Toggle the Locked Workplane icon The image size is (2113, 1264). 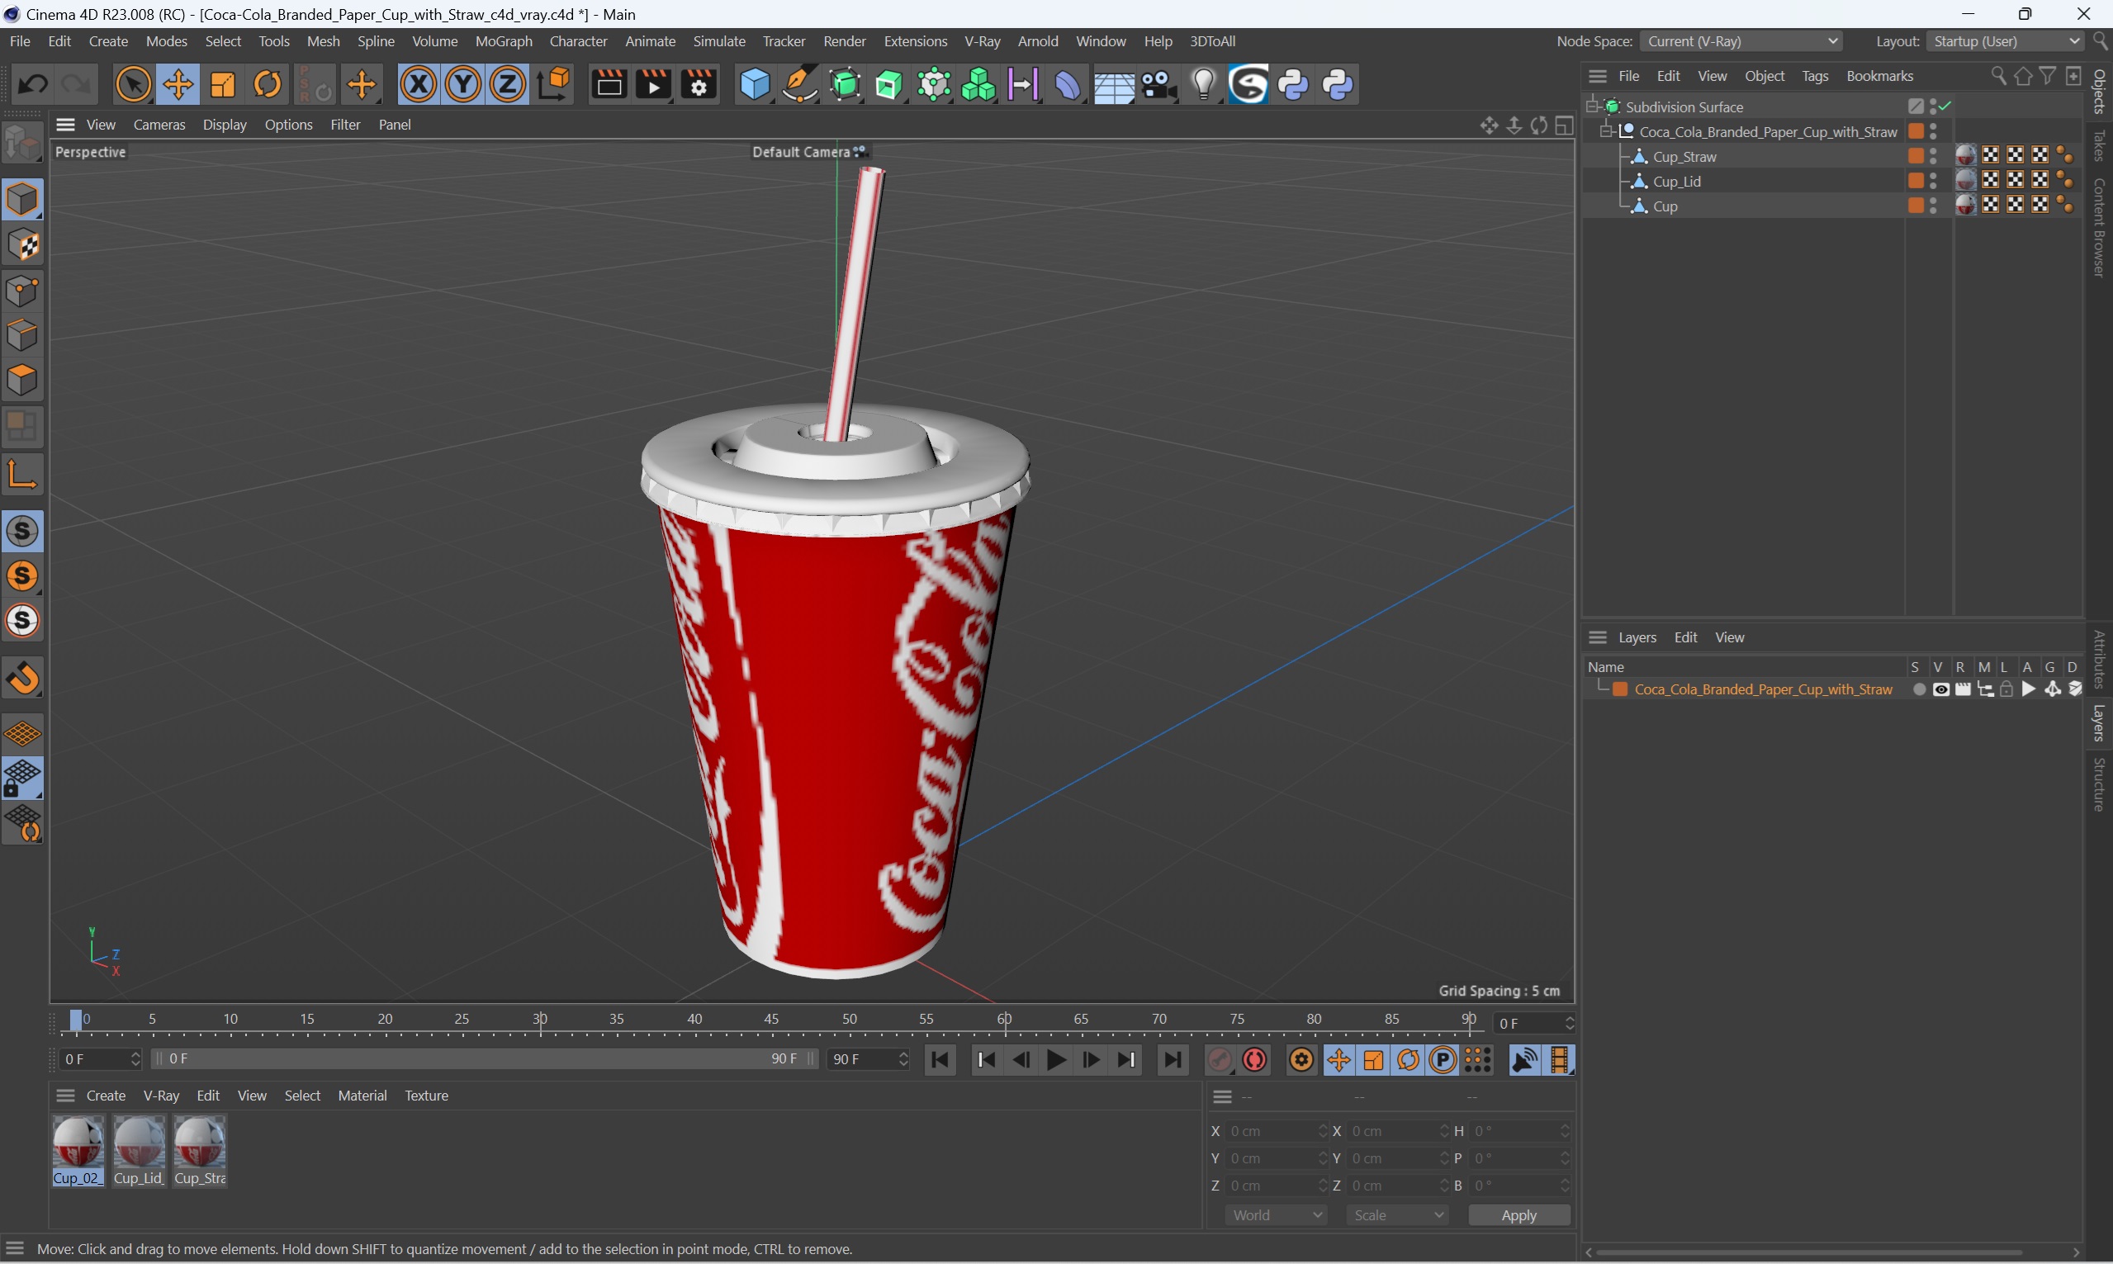tap(22, 779)
